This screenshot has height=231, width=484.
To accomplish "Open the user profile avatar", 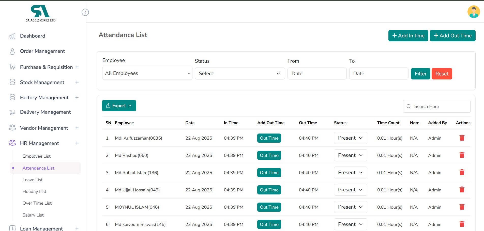I will tap(473, 12).
